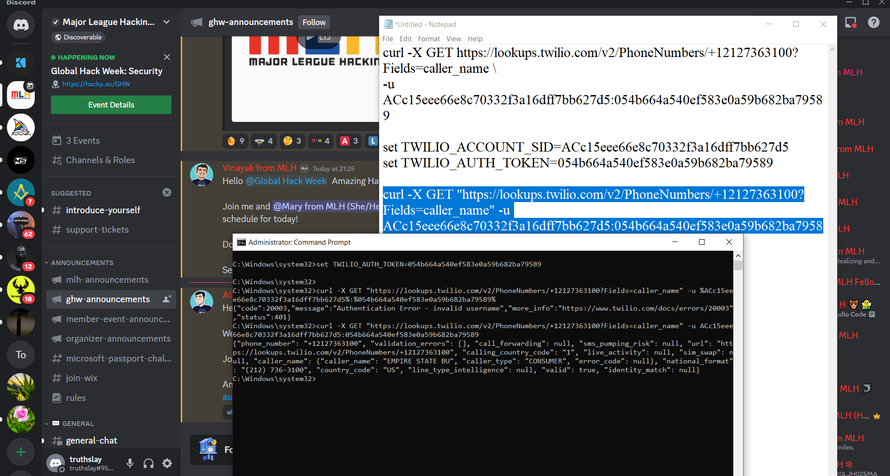Viewport: 890px width, 476px height.
Task: Click the 9 count emoji reaction
Action: pos(236,141)
